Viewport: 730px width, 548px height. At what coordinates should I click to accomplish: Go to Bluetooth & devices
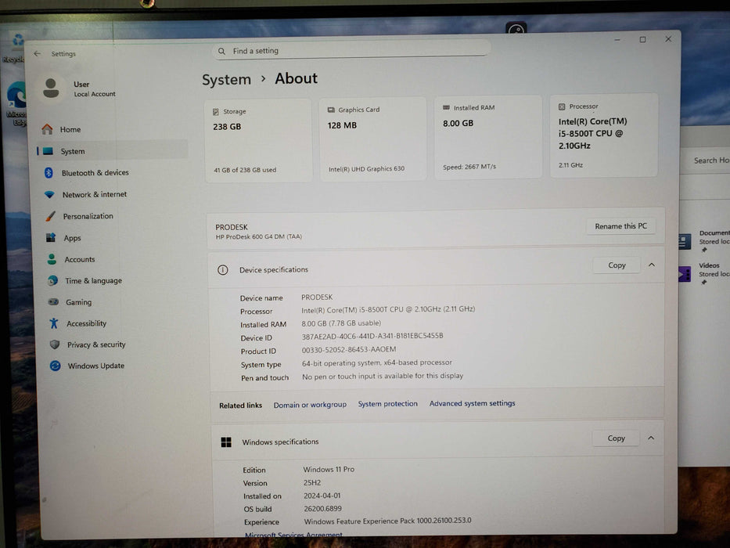(x=113, y=173)
